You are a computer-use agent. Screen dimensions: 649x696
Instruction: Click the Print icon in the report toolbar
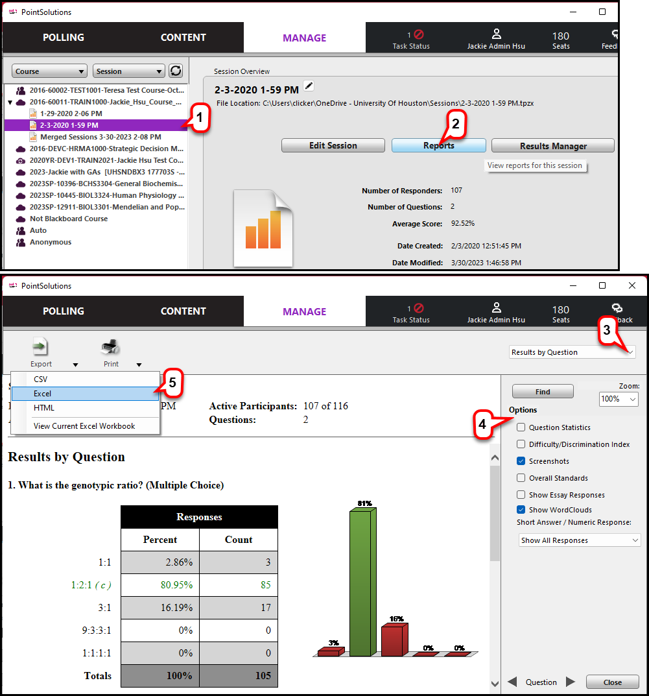pos(110,347)
